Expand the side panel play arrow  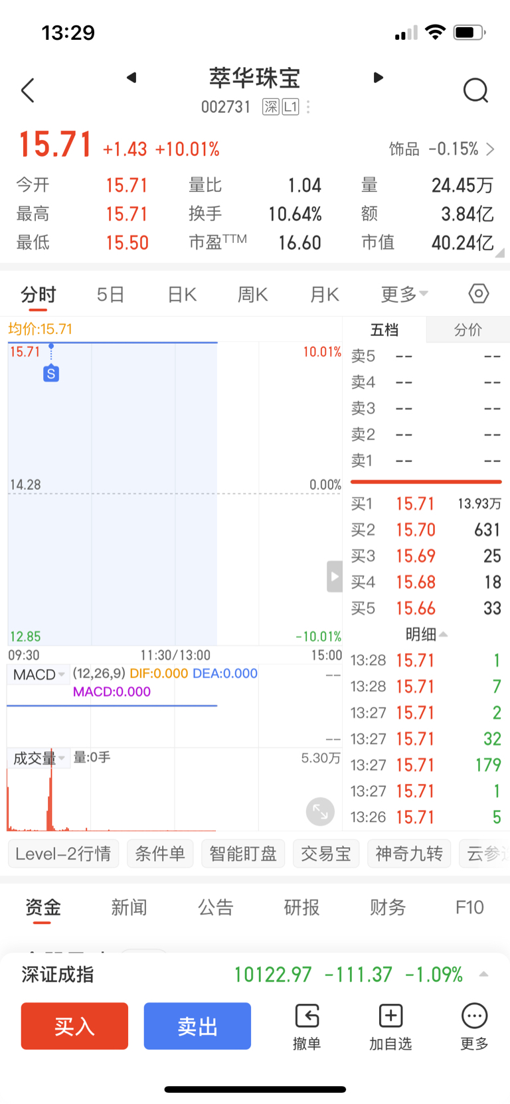(x=334, y=576)
